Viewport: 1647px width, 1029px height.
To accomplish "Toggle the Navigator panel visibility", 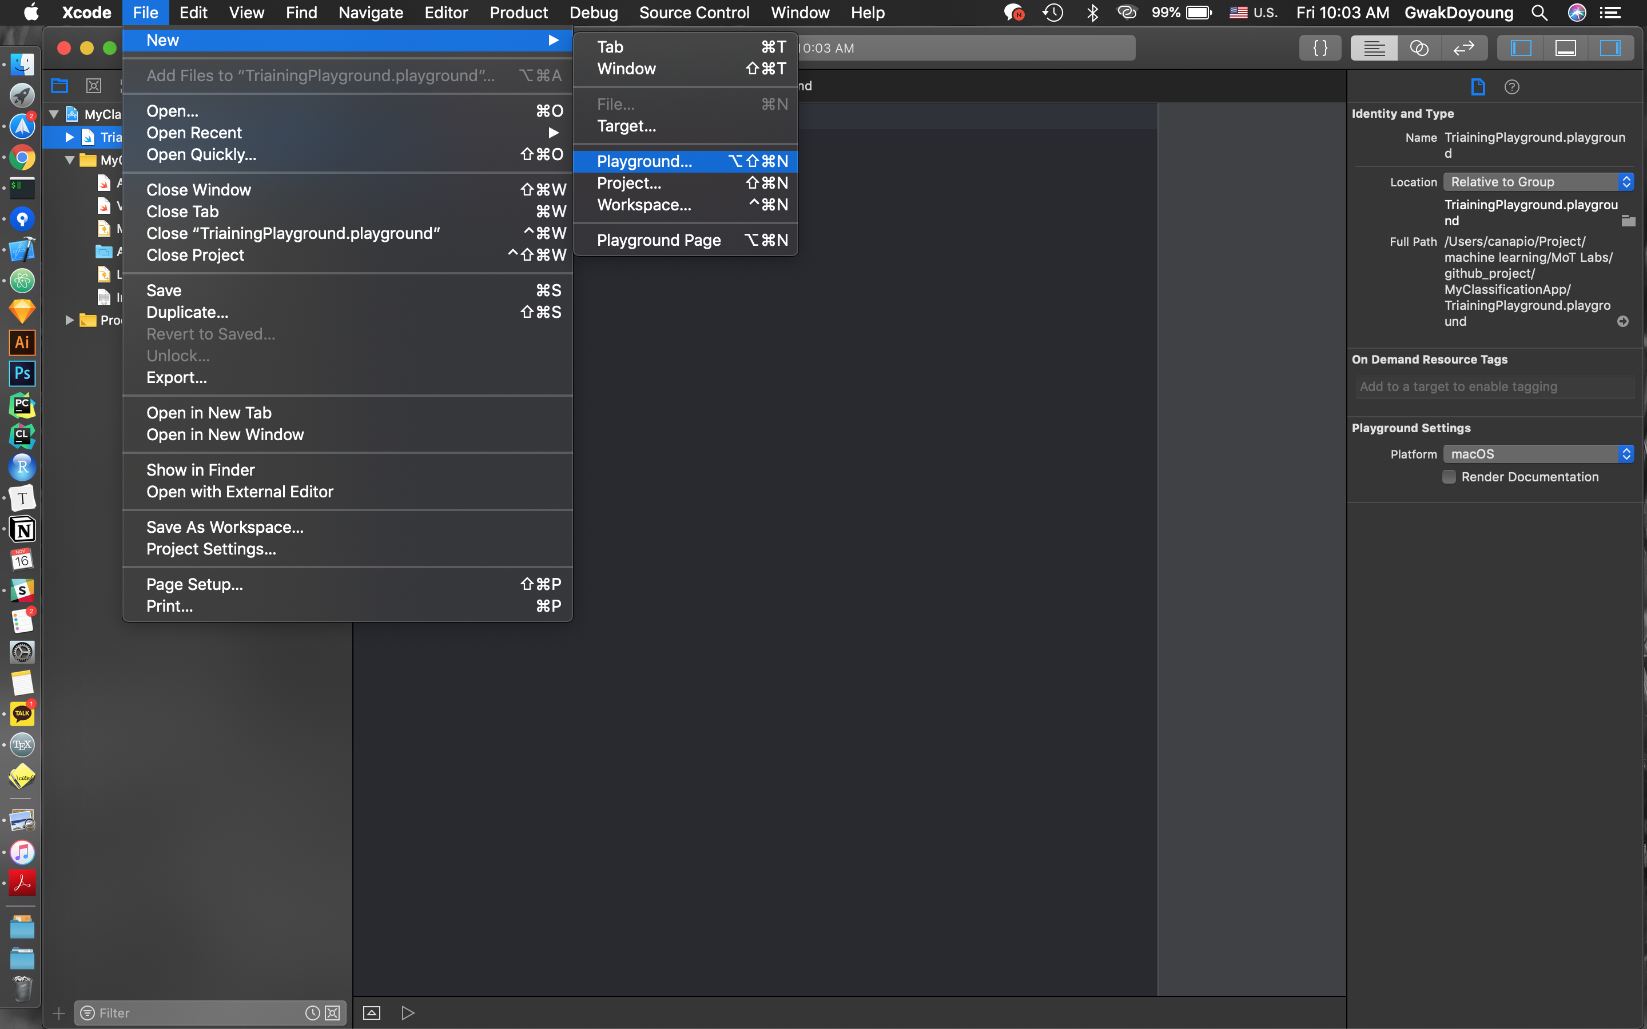I will pos(1521,49).
